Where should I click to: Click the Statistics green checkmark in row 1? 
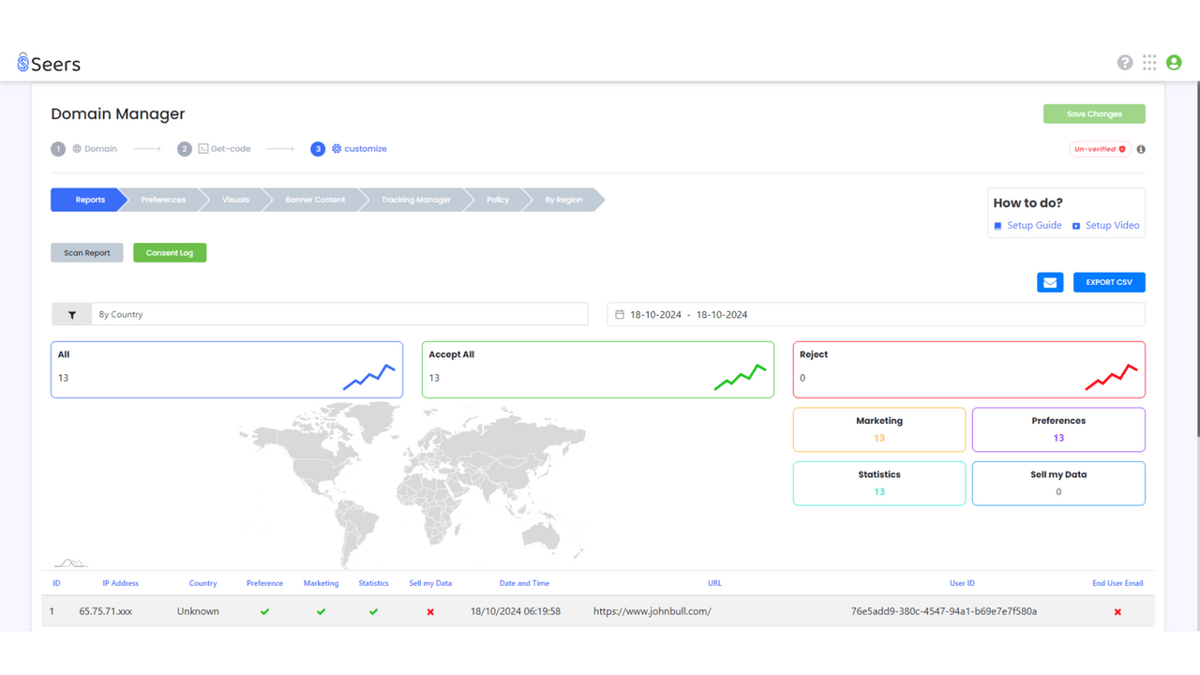pos(373,612)
